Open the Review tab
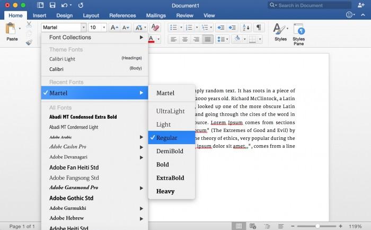Viewport: 371px width, 230px height. tap(185, 15)
